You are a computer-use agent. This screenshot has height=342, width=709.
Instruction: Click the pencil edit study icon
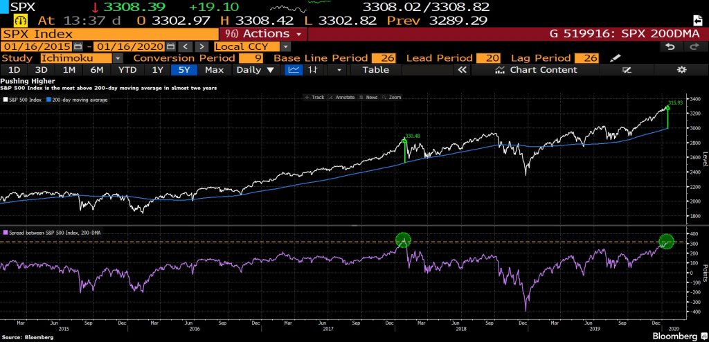click(x=615, y=58)
